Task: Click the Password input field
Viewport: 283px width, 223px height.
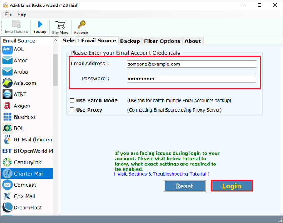Action: click(x=191, y=79)
